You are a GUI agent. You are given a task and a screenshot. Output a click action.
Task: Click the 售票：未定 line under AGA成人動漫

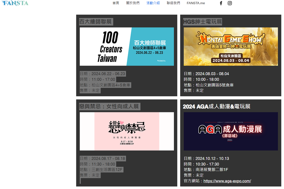click(194, 175)
